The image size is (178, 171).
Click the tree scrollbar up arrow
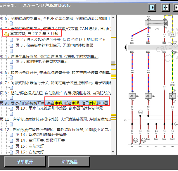[113, 17]
